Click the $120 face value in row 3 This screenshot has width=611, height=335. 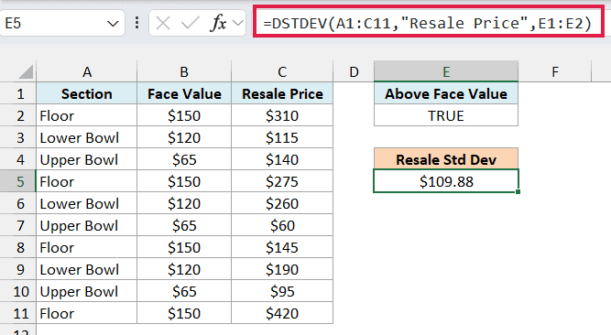click(x=184, y=137)
